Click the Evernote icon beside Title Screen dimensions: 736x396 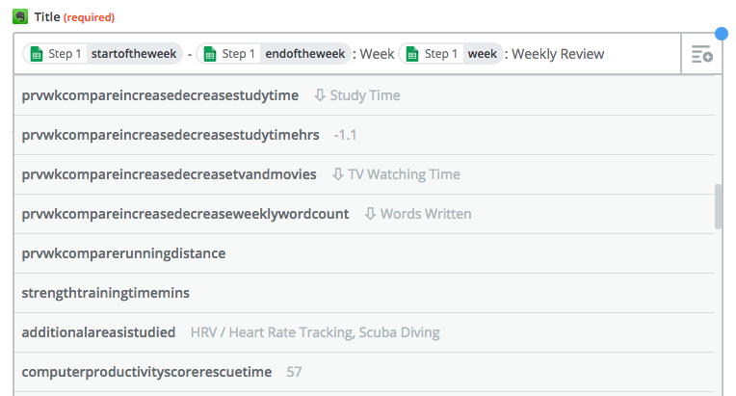coord(19,16)
